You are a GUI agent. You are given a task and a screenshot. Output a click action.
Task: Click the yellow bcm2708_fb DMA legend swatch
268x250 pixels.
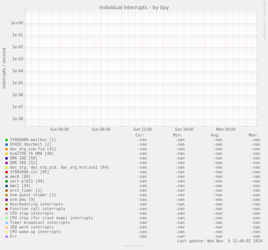click(7, 154)
